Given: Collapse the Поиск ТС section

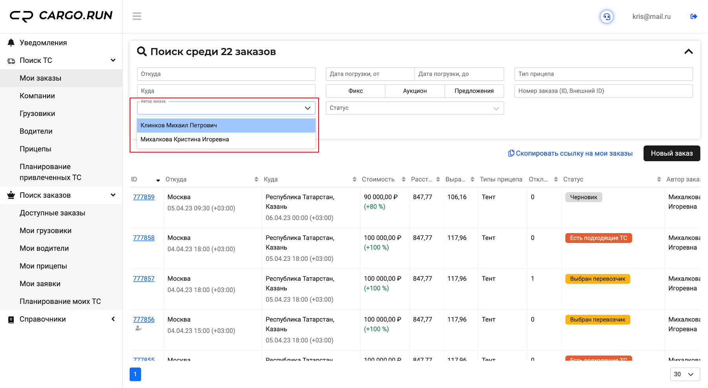Looking at the screenshot, I should pos(113,60).
